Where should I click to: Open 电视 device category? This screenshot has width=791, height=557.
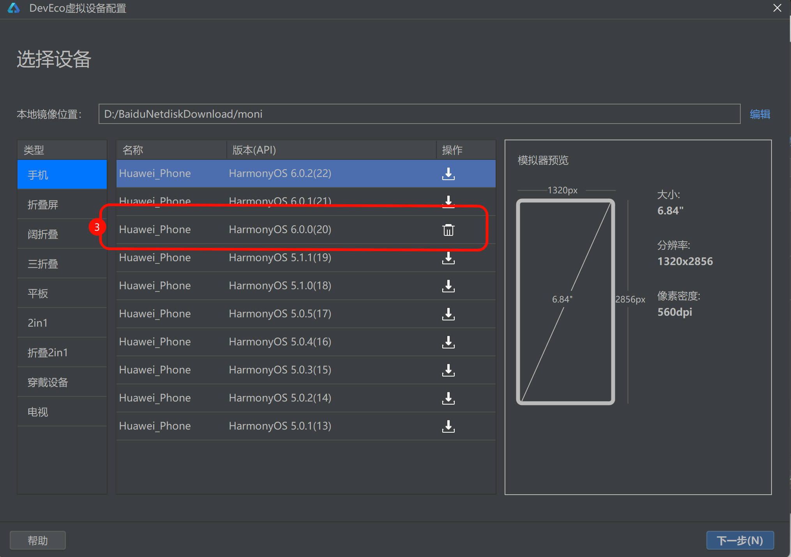pyautogui.click(x=38, y=412)
